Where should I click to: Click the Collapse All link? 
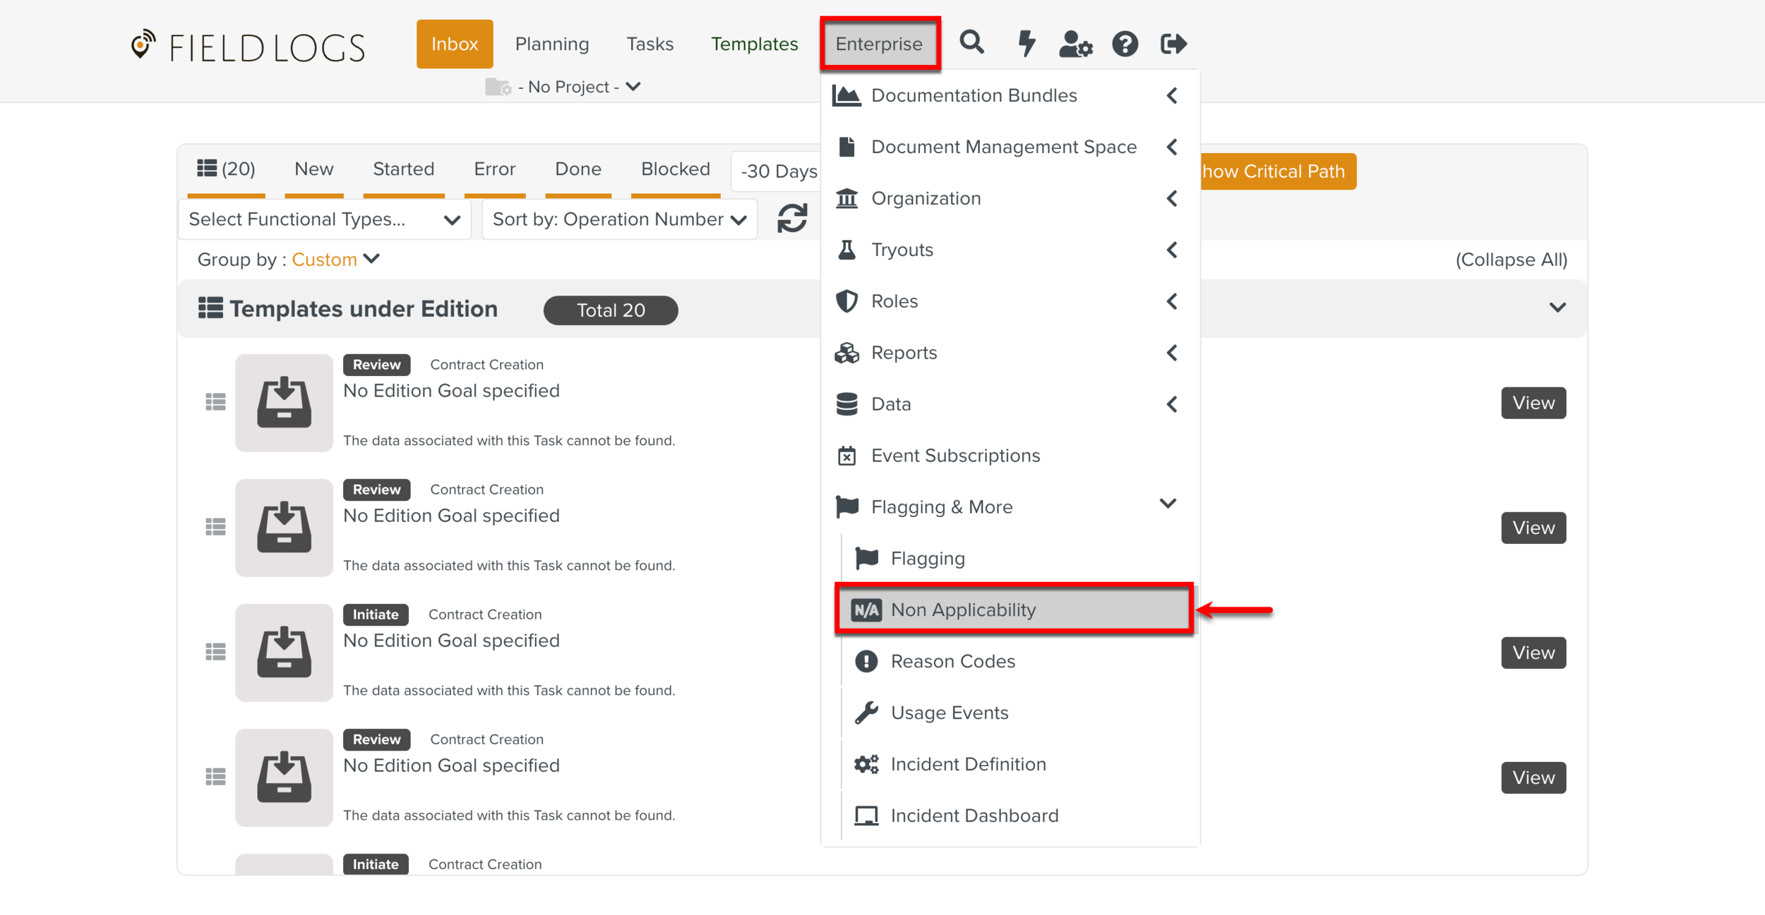[x=1511, y=260]
